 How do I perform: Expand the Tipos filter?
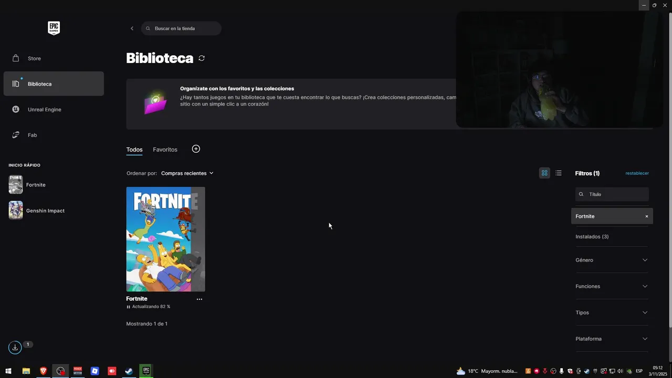pos(612,312)
